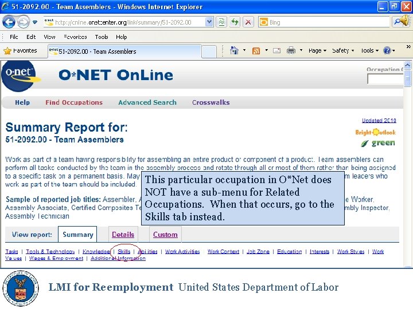The width and height of the screenshot is (413, 309).
Task: Open the Tools command bar menu
Action: (x=369, y=50)
